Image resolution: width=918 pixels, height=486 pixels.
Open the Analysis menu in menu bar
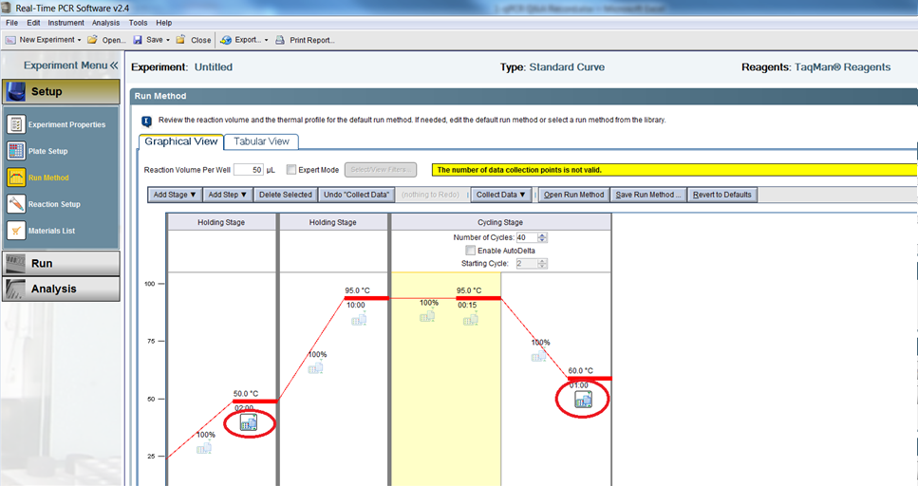pos(105,23)
